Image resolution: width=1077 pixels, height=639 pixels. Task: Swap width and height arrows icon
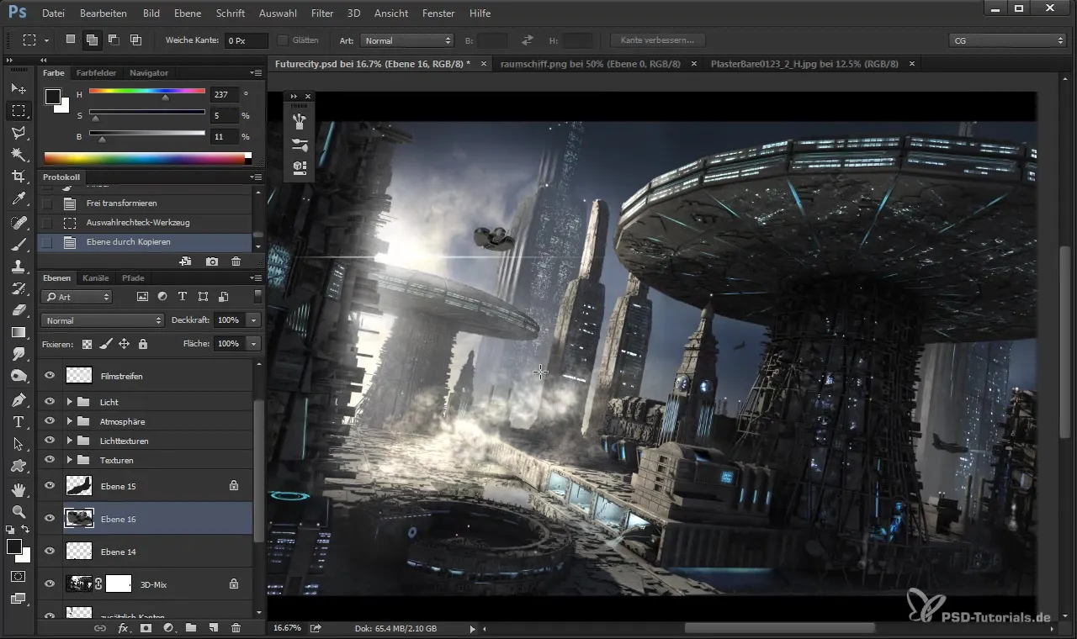click(528, 40)
